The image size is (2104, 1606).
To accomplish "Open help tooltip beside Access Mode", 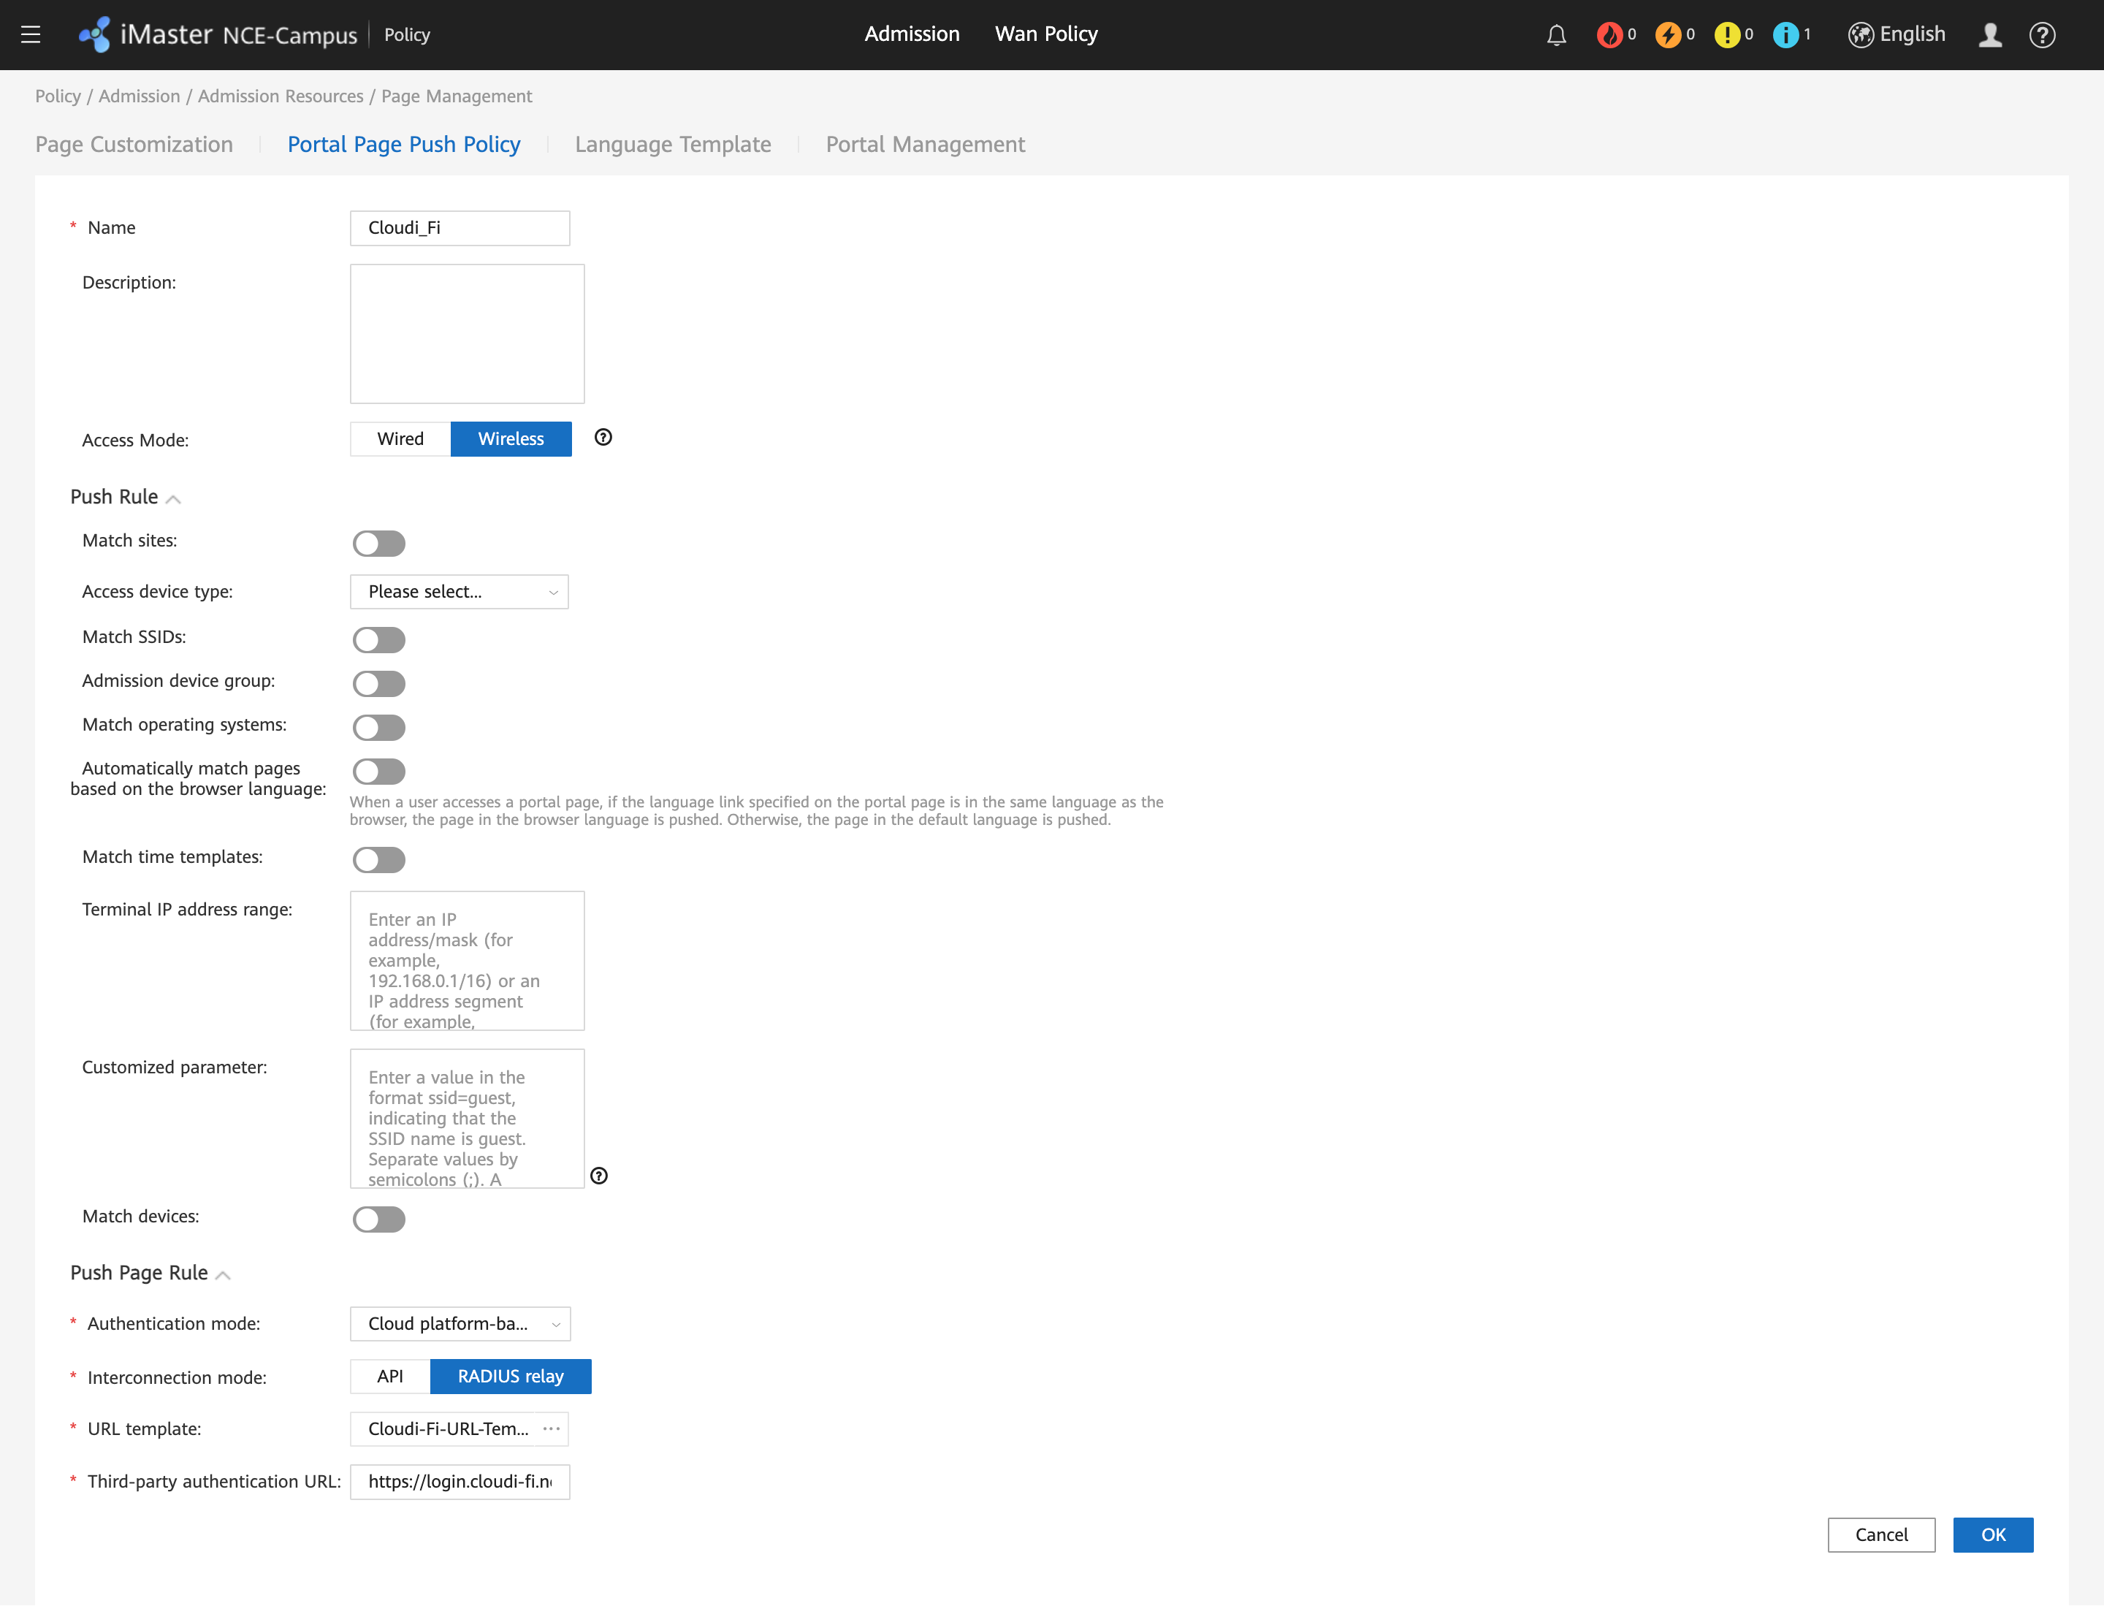I will click(603, 437).
